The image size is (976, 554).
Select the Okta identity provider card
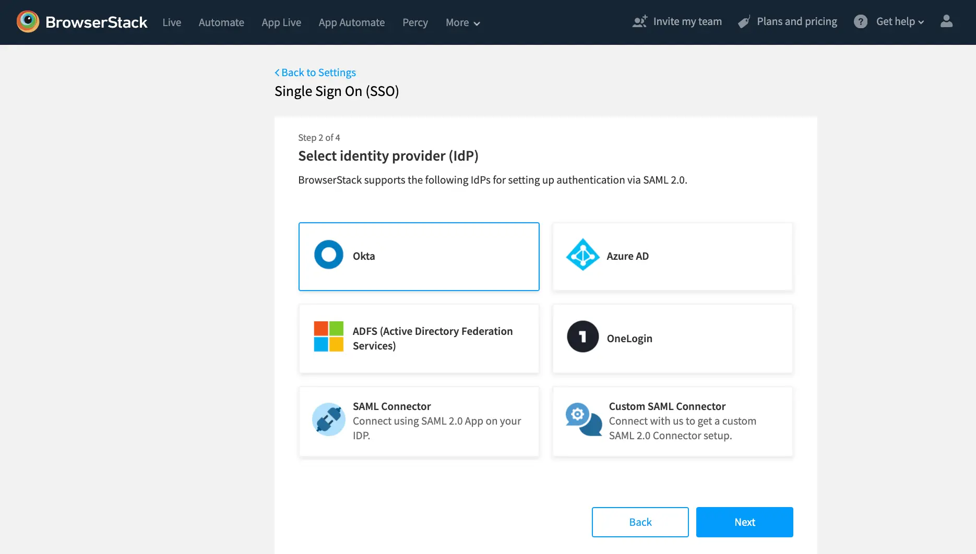pyautogui.click(x=419, y=257)
